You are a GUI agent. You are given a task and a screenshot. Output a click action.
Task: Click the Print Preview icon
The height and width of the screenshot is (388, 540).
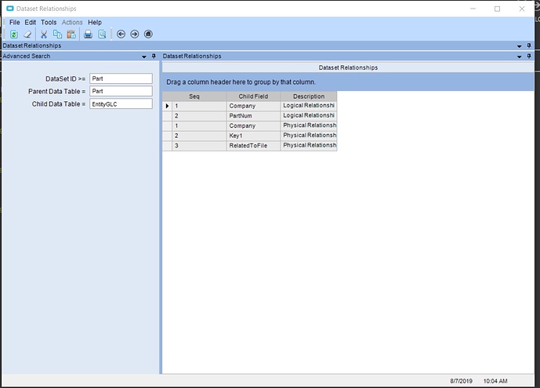click(102, 34)
